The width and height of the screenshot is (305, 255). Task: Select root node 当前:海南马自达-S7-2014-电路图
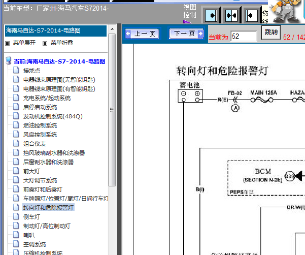[59, 61]
